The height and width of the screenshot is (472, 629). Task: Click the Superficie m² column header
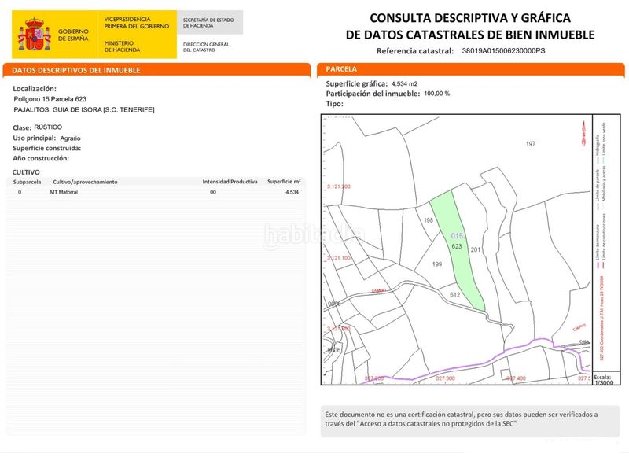pyautogui.click(x=284, y=182)
